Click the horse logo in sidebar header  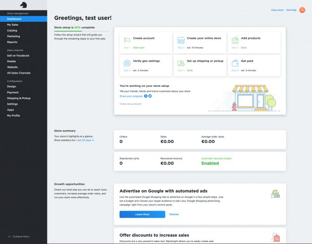click(24, 5)
